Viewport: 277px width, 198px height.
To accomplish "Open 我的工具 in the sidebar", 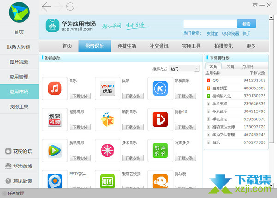I will pos(19,106).
